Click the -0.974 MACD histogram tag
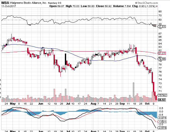Screen dimensions: 170x132 (x=162, y=118)
